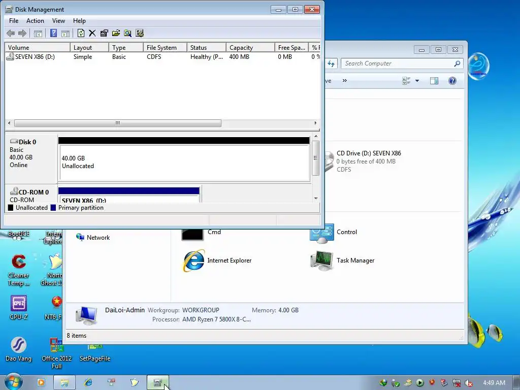Screen dimensions: 520x390
Task: Open the Cmd item in Explorer
Action: click(201, 234)
